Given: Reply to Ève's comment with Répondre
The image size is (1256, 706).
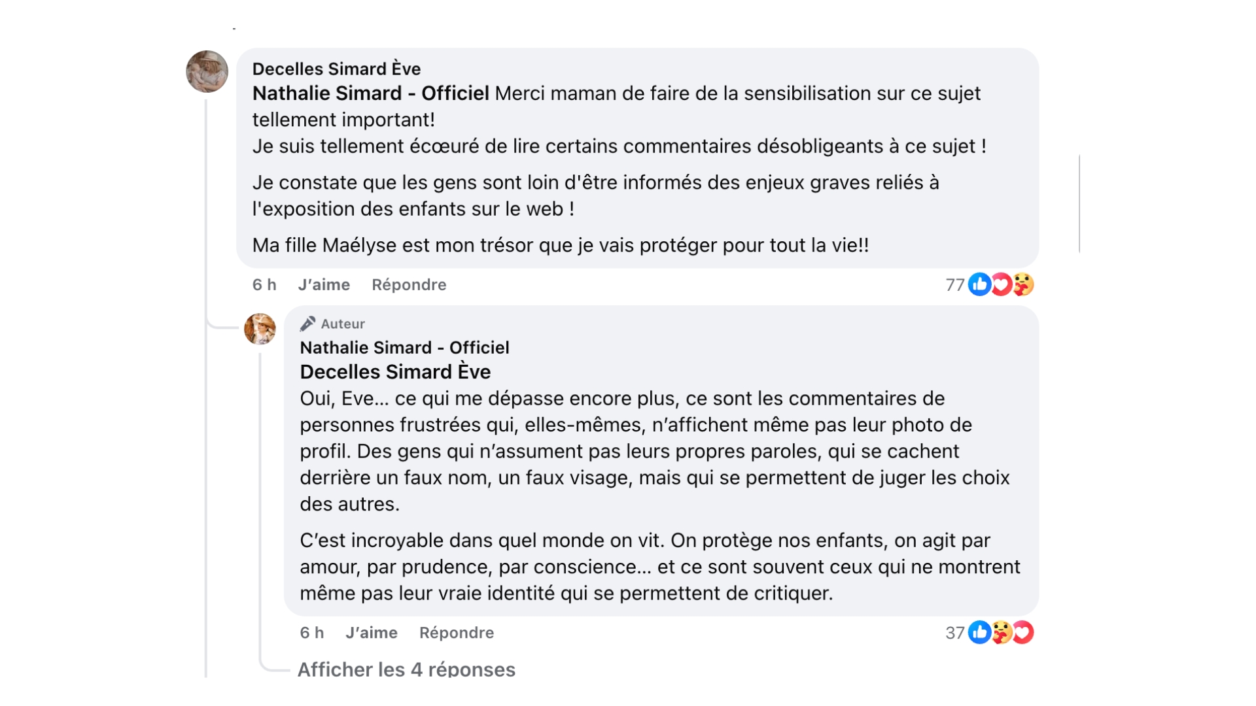Looking at the screenshot, I should (x=409, y=285).
